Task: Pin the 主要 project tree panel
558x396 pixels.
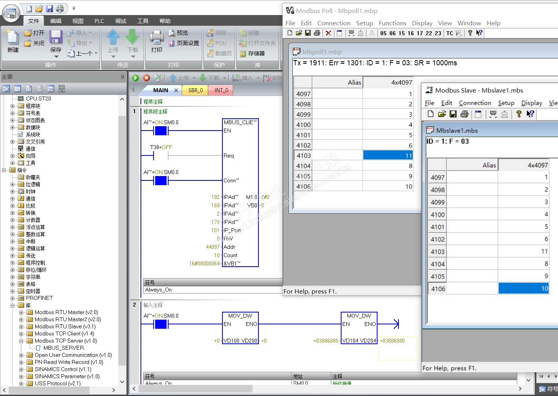Action: click(122, 77)
